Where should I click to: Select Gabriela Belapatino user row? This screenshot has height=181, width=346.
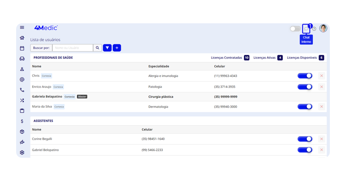tap(47, 97)
